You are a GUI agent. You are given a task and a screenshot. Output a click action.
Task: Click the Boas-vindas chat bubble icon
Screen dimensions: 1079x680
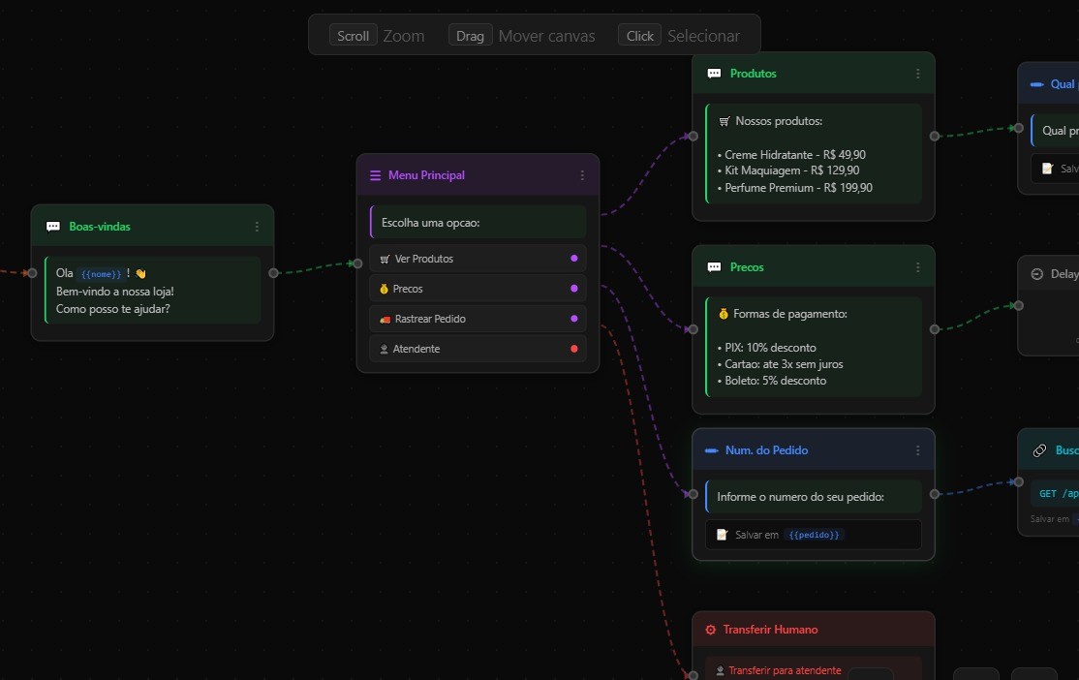pos(53,227)
